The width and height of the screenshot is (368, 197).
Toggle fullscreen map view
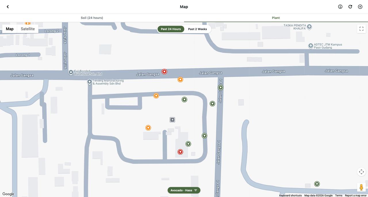click(361, 29)
